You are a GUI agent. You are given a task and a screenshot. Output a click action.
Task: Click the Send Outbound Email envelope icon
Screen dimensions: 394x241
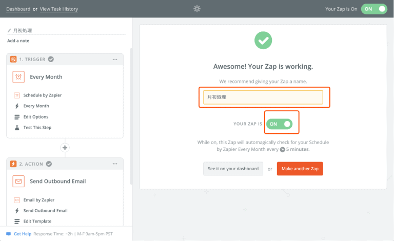click(18, 181)
